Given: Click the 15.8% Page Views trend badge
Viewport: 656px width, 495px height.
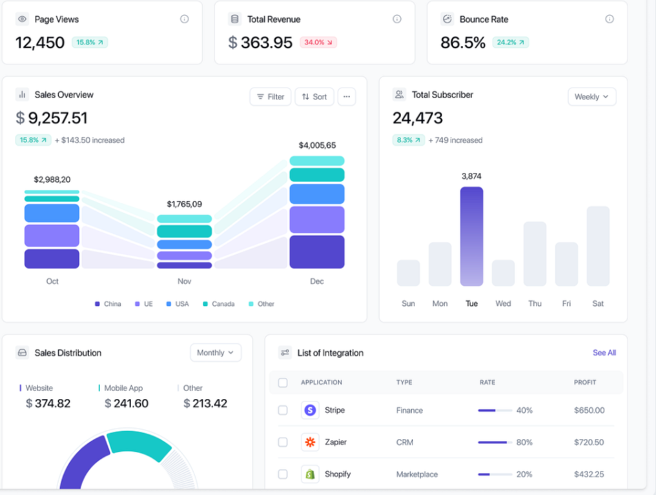Looking at the screenshot, I should (x=90, y=42).
